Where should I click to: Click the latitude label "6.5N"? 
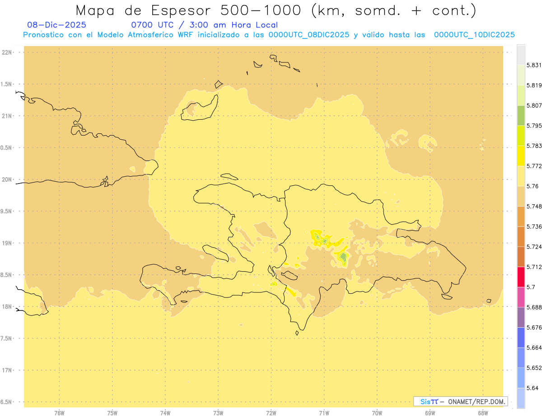click(x=7, y=402)
